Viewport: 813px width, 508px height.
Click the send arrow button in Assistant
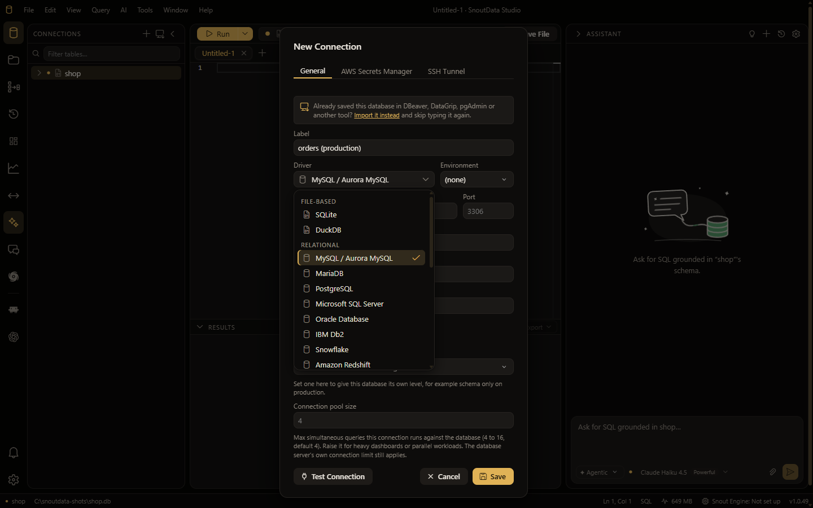(x=790, y=472)
